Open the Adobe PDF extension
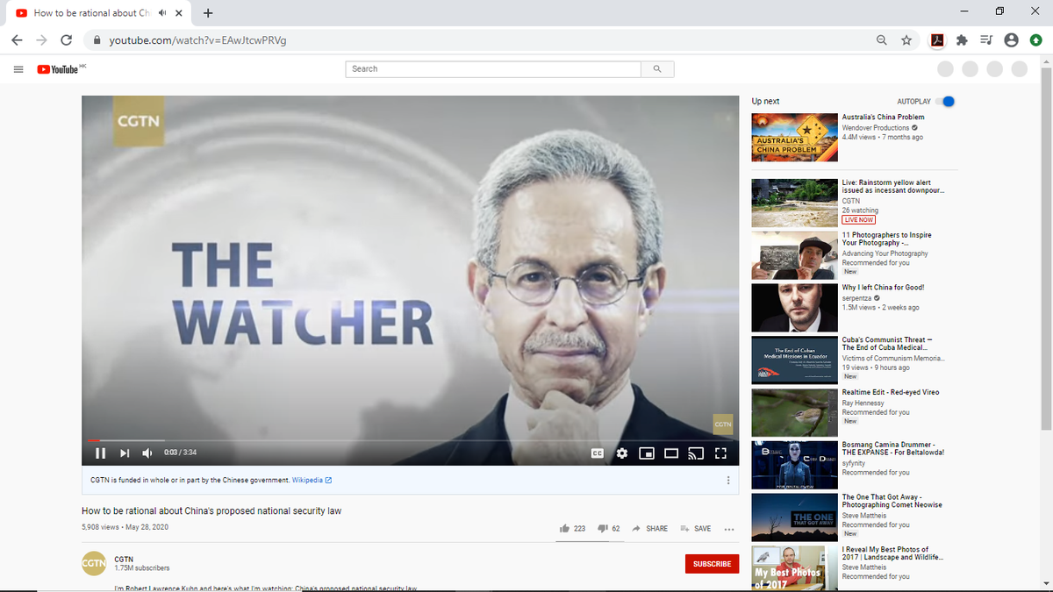Image resolution: width=1053 pixels, height=592 pixels. [x=937, y=40]
